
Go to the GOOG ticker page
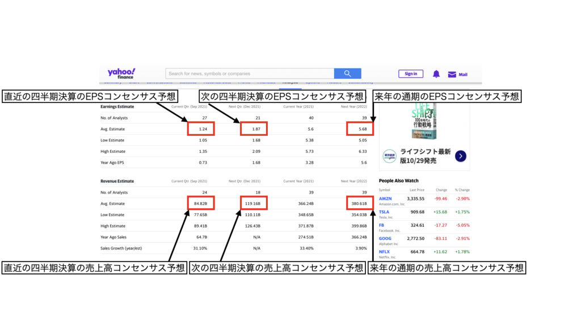point(385,238)
